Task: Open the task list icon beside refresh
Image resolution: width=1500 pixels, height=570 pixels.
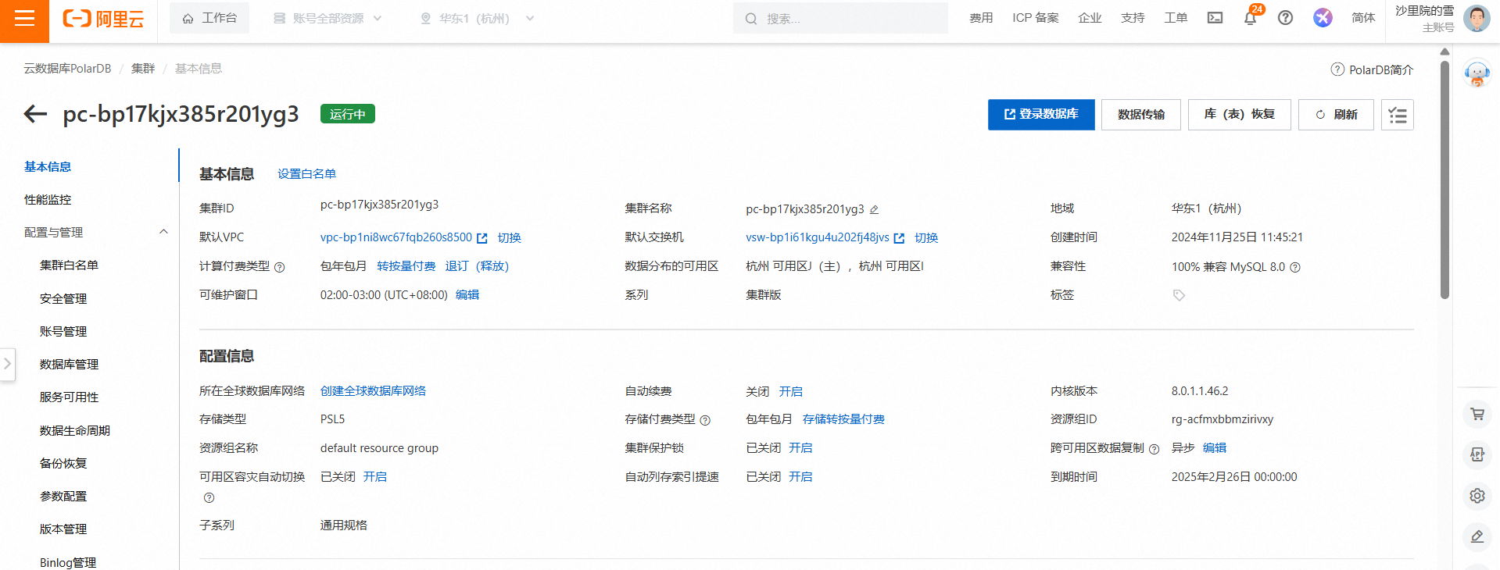Action: pos(1398,115)
